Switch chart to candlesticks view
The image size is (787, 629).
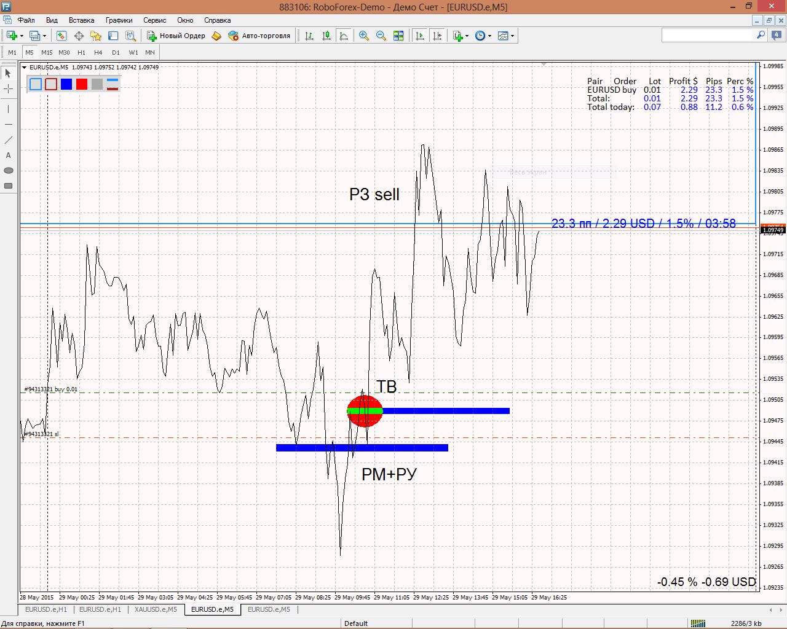click(x=326, y=36)
